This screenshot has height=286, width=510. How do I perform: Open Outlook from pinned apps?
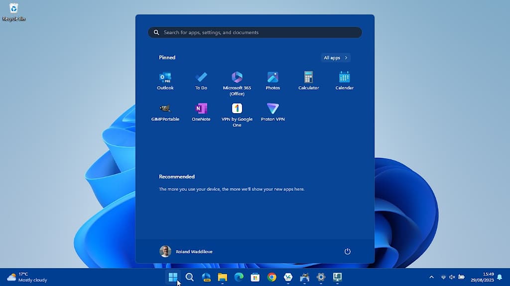(x=165, y=77)
